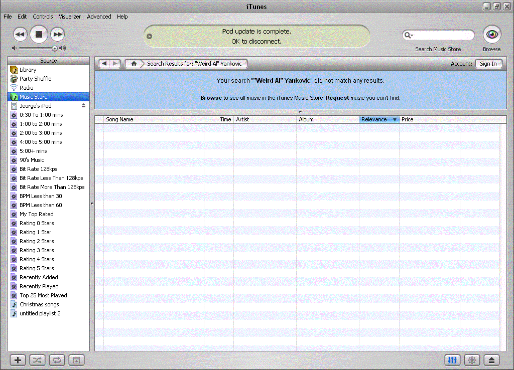The image size is (514, 370).
Task: Open the 4:00 to 5:00 mins playlist
Action: tap(49, 142)
